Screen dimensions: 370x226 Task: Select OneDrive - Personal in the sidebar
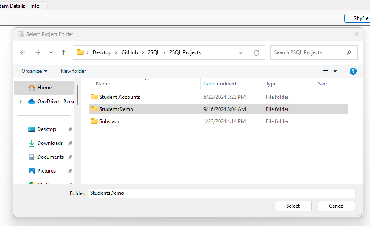pos(56,102)
